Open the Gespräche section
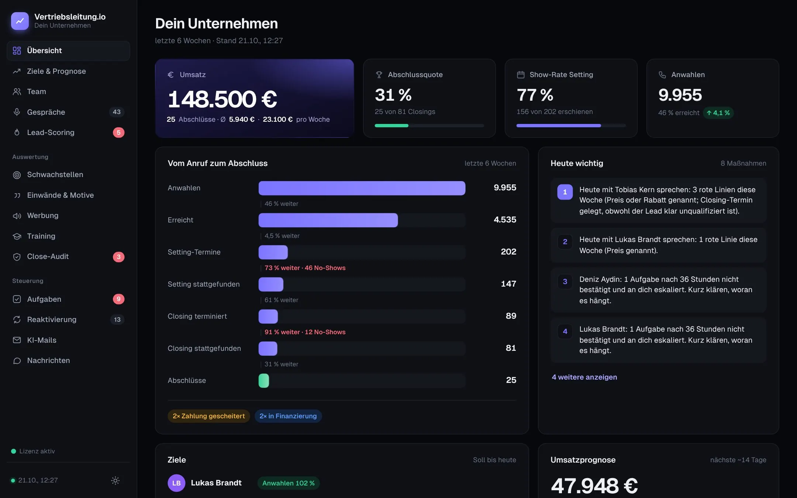Image resolution: width=797 pixels, height=498 pixels. click(68, 112)
